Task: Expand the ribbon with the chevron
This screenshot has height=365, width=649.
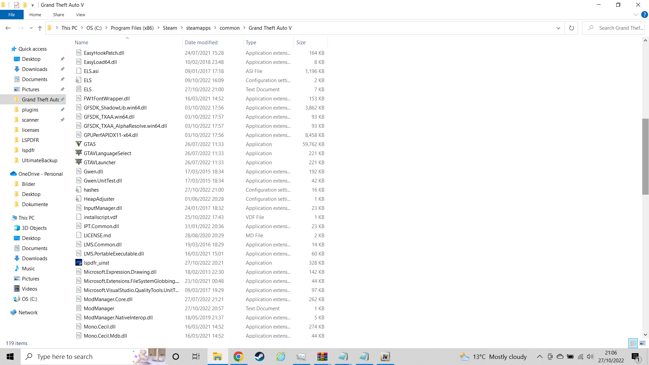Action: [635, 15]
